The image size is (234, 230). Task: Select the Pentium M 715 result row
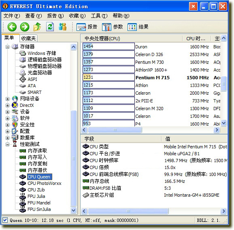coord(151,78)
